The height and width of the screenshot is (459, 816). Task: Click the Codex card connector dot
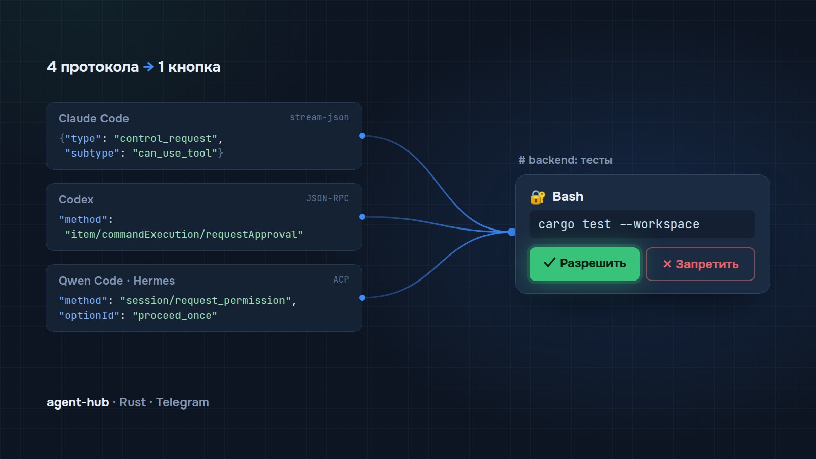pos(362,217)
